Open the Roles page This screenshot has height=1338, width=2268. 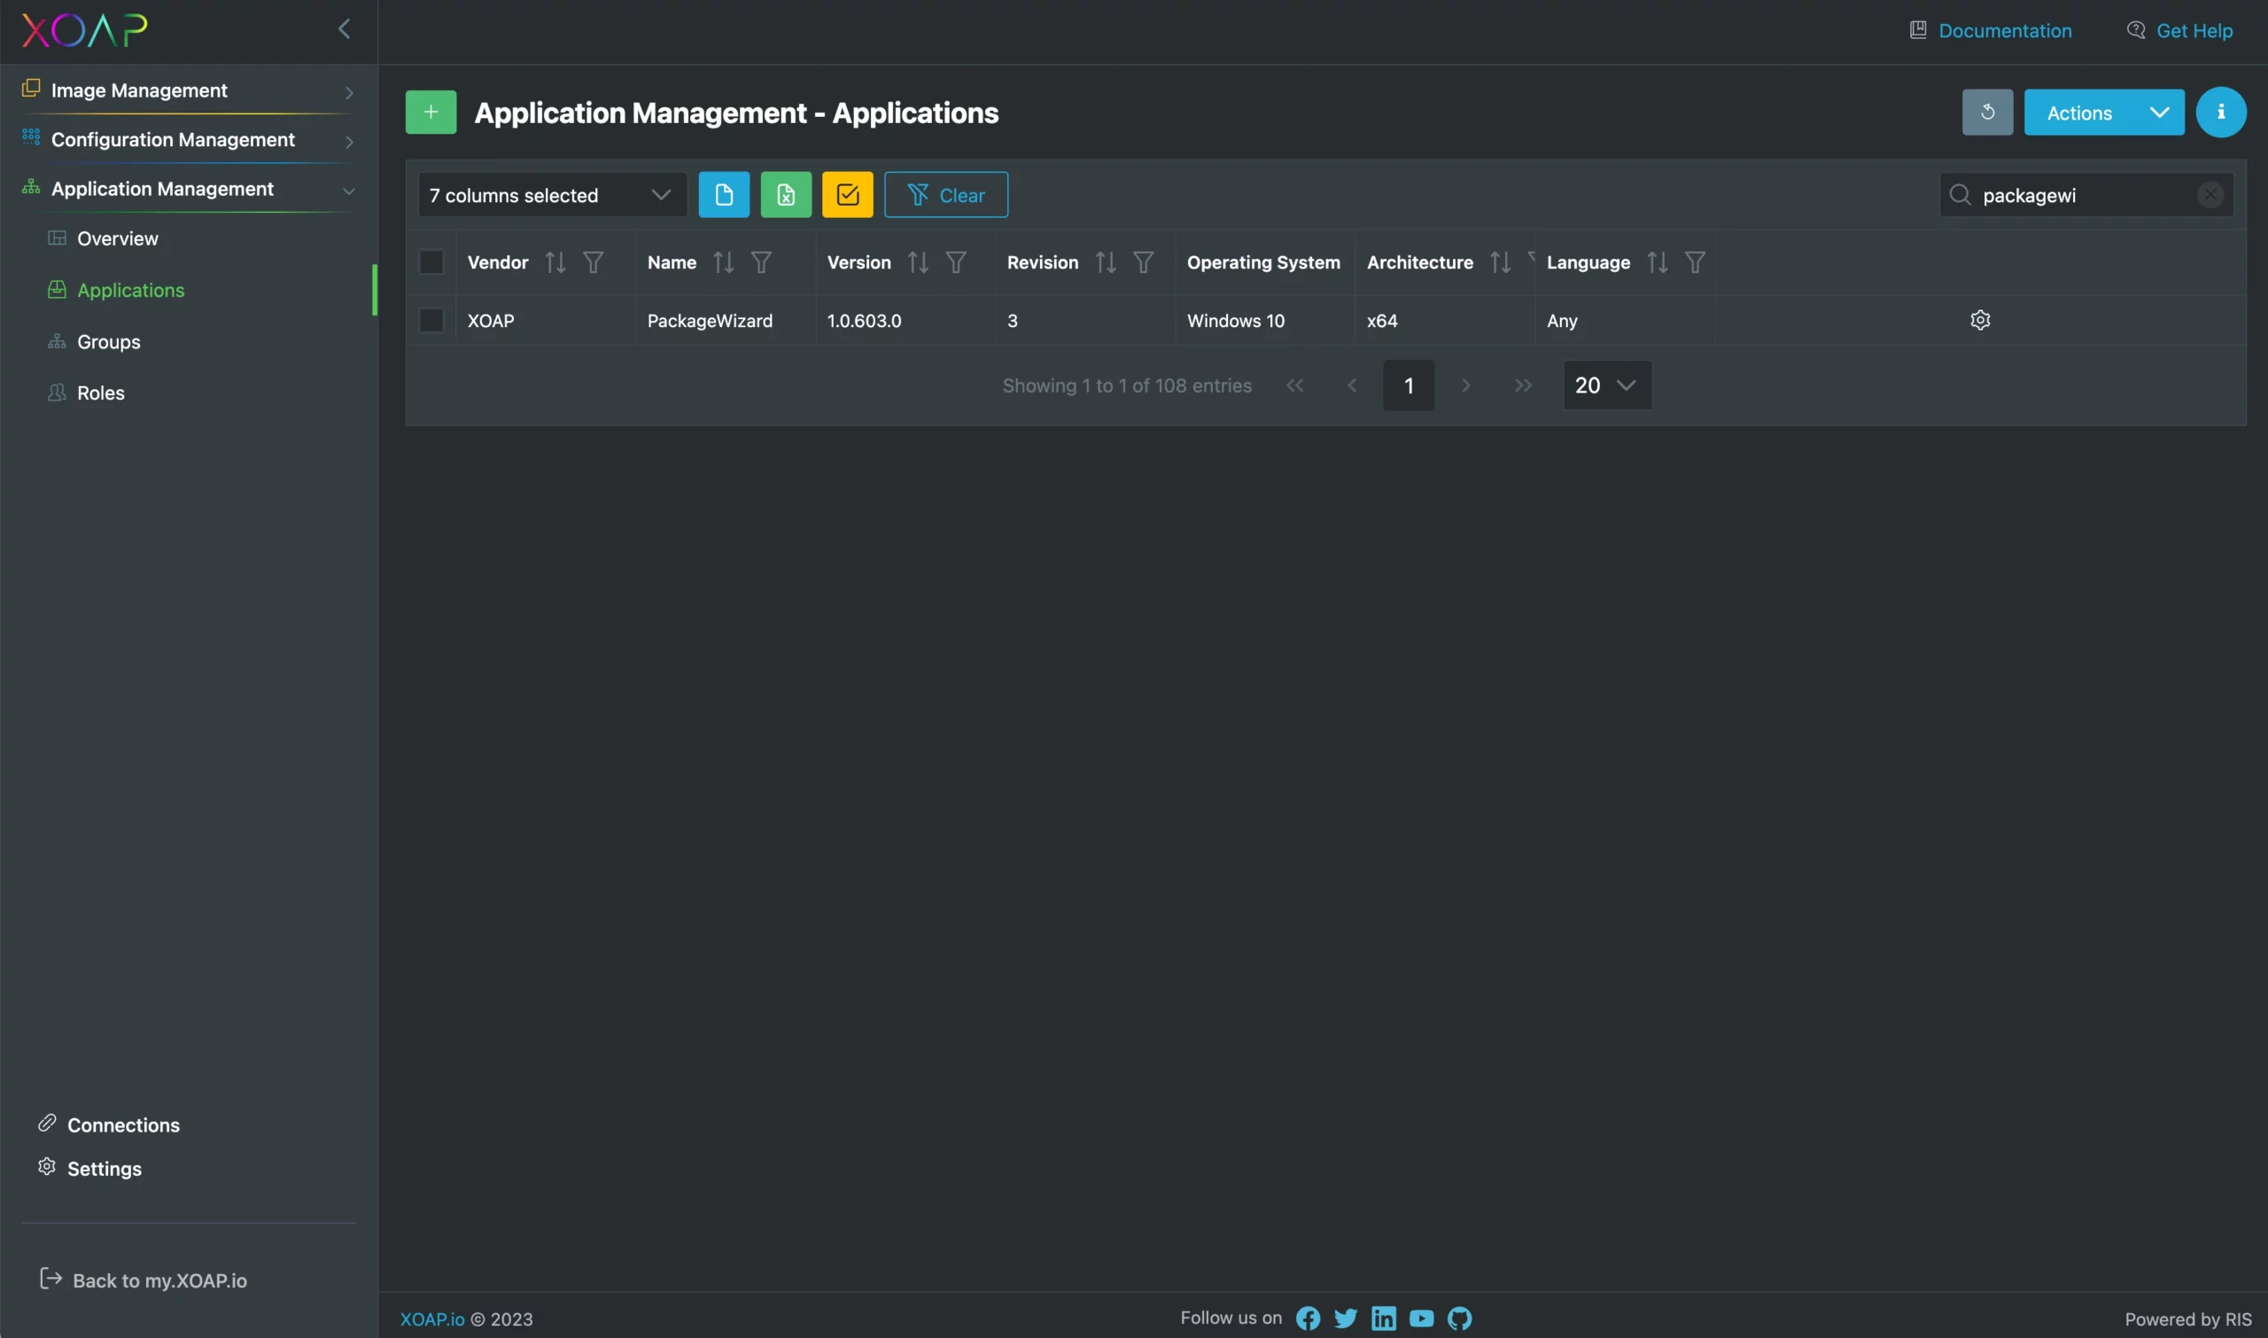[101, 393]
